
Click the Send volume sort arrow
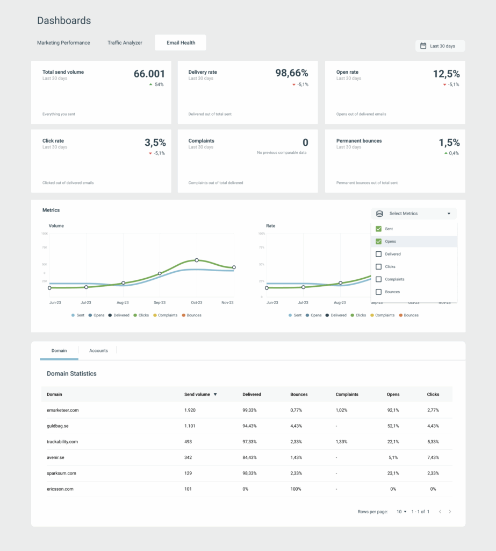(x=215, y=394)
